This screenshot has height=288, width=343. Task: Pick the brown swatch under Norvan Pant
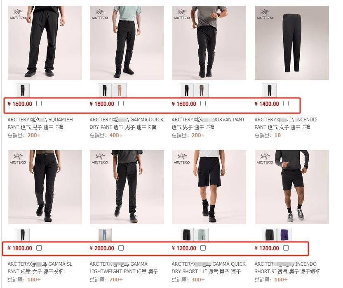pyautogui.click(x=202, y=90)
